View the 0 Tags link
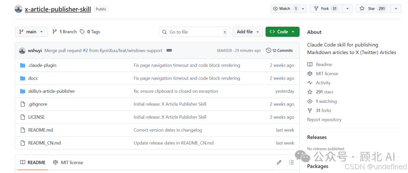Screen dimensions: 408x173 tap(90, 32)
